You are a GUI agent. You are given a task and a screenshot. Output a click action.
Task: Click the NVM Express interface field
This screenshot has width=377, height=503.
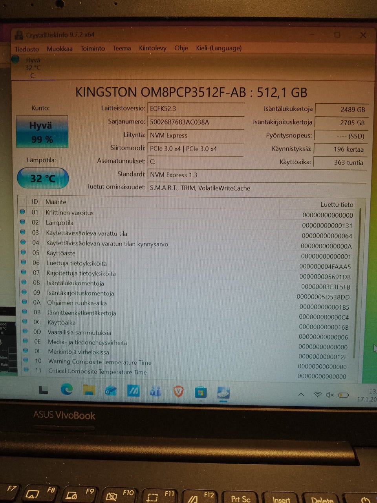(x=195, y=135)
